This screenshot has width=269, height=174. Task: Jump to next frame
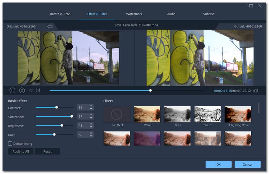[x=38, y=90]
